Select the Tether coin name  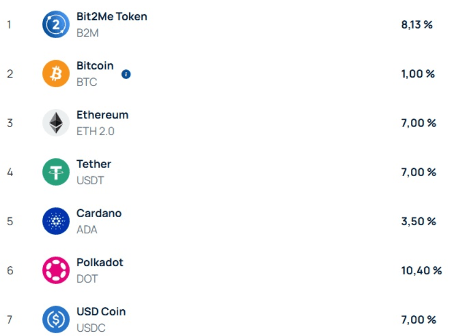[x=94, y=164]
